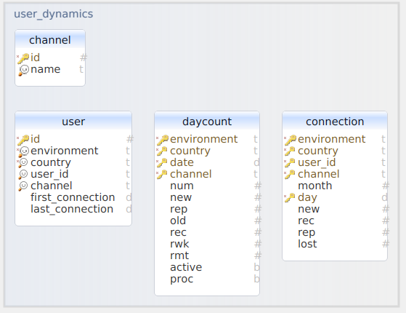Click the key icon of connection day
The width and height of the screenshot is (406, 313).
pyautogui.click(x=291, y=198)
